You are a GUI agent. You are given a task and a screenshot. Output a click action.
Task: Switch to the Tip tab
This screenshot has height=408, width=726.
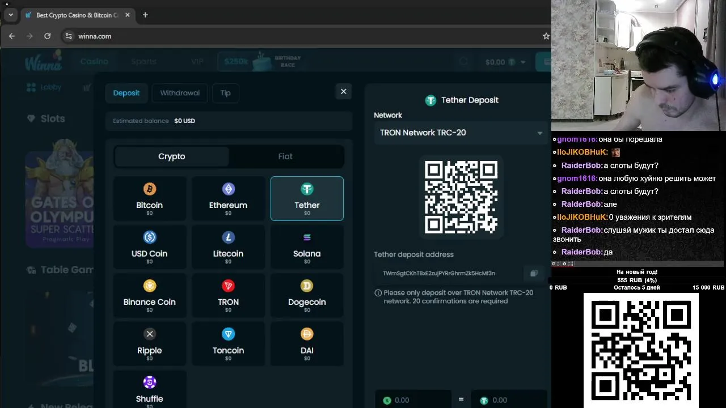pyautogui.click(x=225, y=93)
